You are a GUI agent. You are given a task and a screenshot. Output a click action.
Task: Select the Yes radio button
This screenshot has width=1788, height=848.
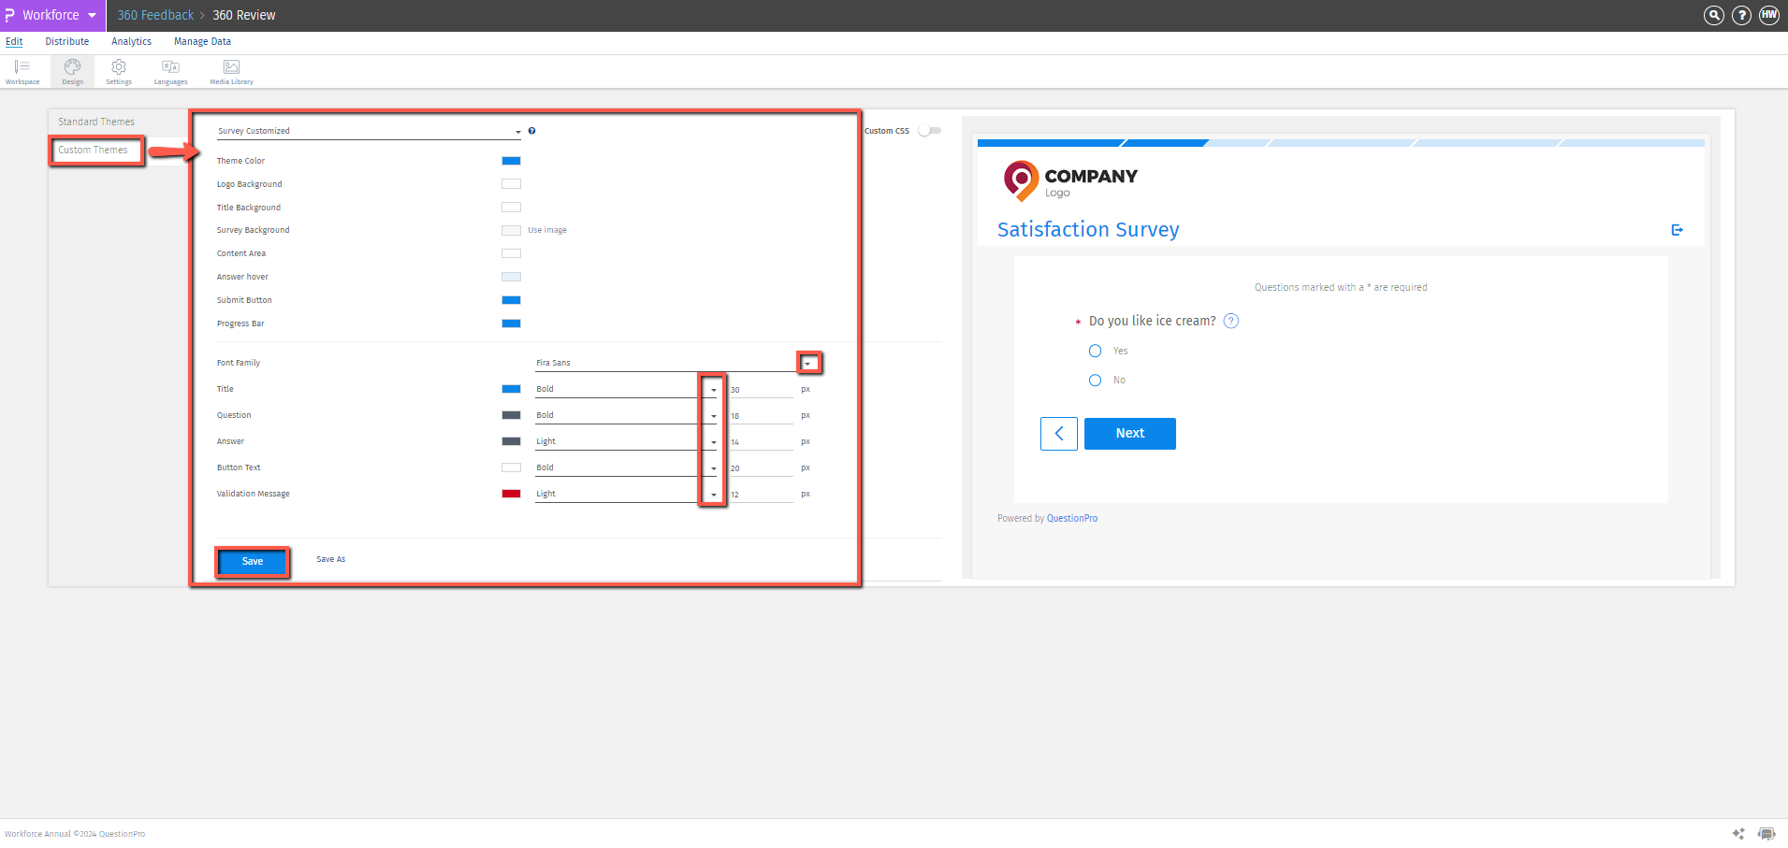(x=1095, y=351)
